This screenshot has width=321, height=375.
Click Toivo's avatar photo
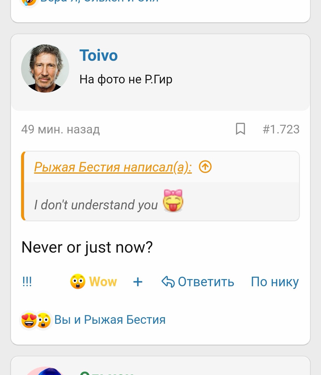pyautogui.click(x=45, y=69)
